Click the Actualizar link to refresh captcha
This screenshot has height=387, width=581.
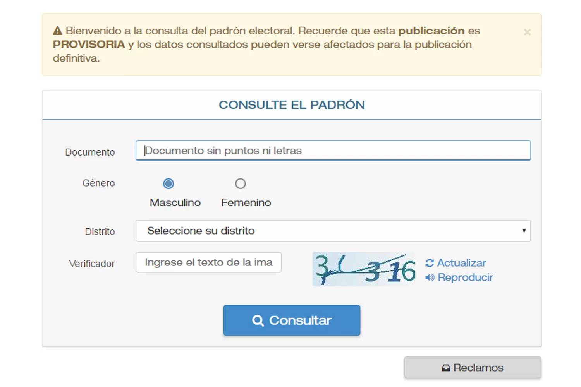click(x=462, y=263)
